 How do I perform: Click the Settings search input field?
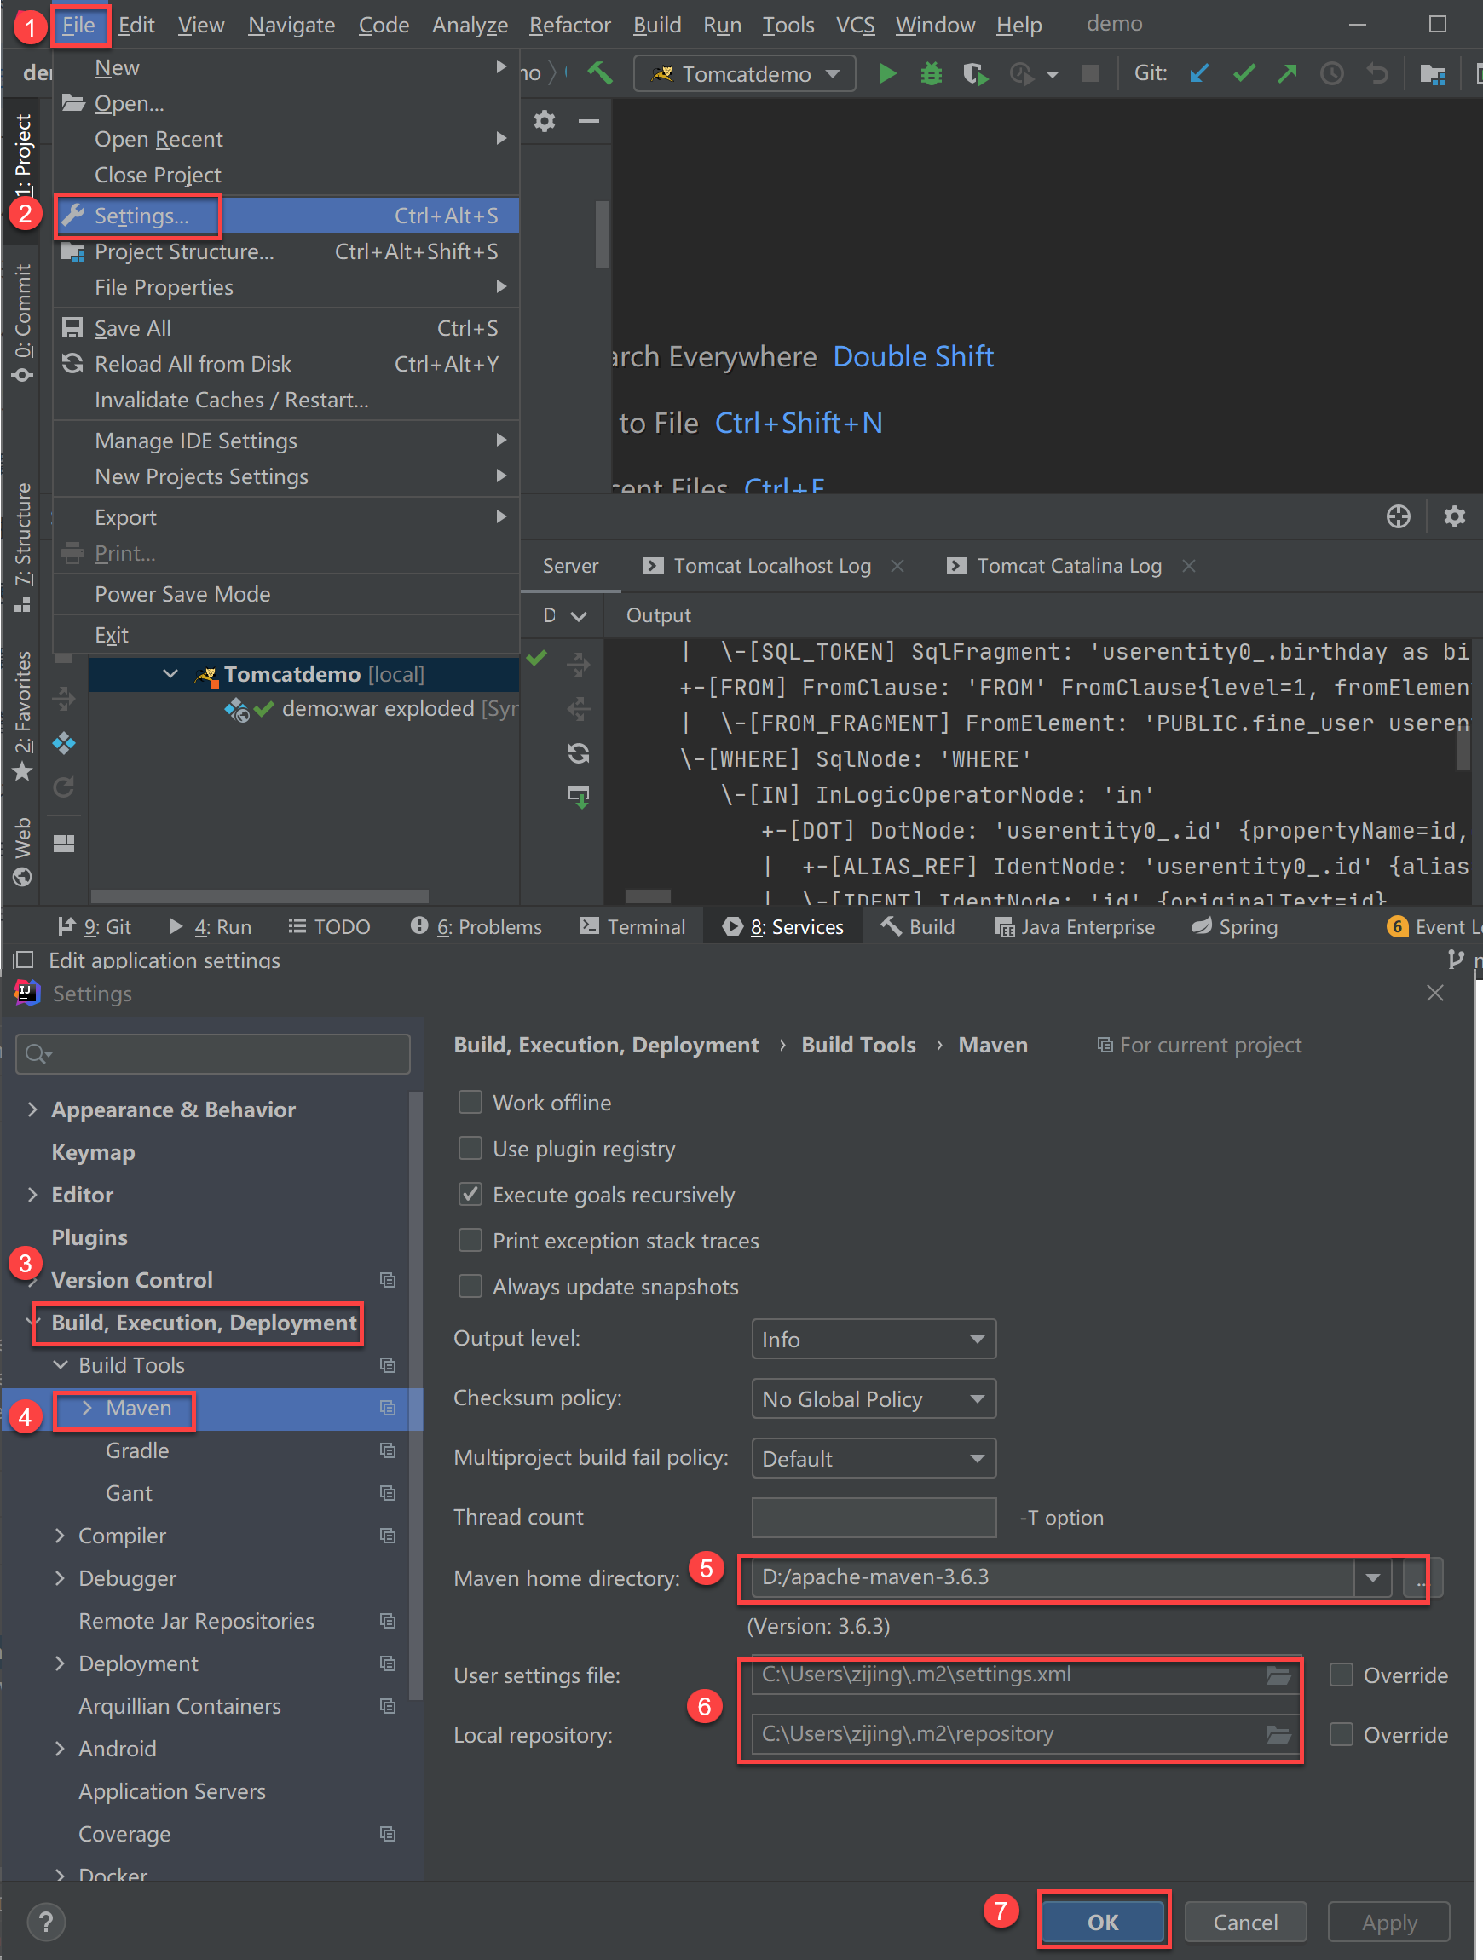213,1053
